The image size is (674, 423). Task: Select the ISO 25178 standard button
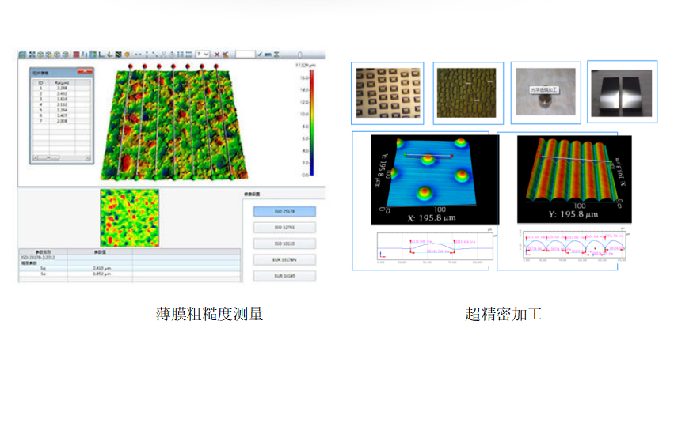tap(284, 211)
